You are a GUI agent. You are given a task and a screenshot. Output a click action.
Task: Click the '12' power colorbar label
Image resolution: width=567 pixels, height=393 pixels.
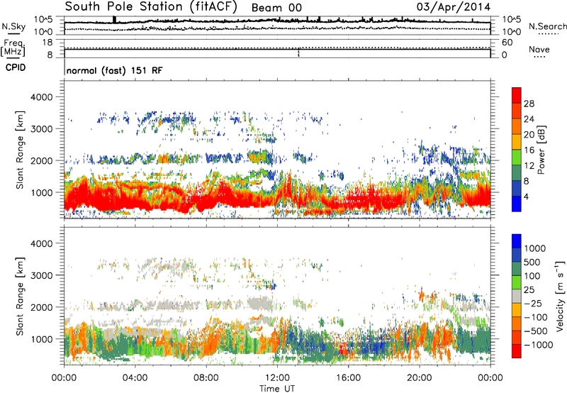click(x=529, y=166)
